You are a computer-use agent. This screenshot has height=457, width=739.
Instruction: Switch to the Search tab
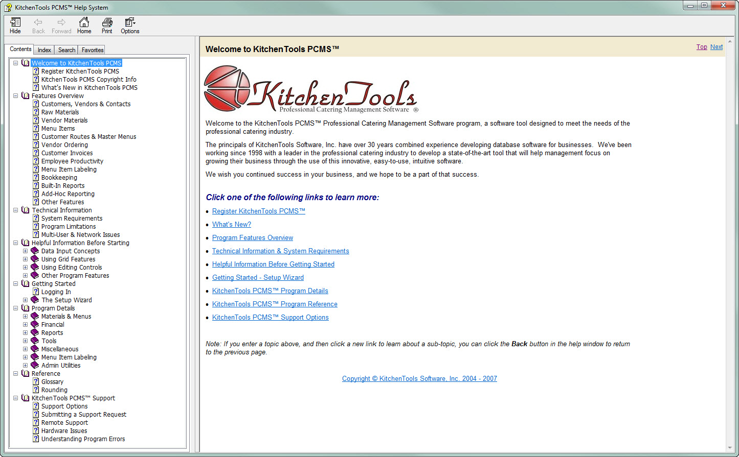point(66,50)
